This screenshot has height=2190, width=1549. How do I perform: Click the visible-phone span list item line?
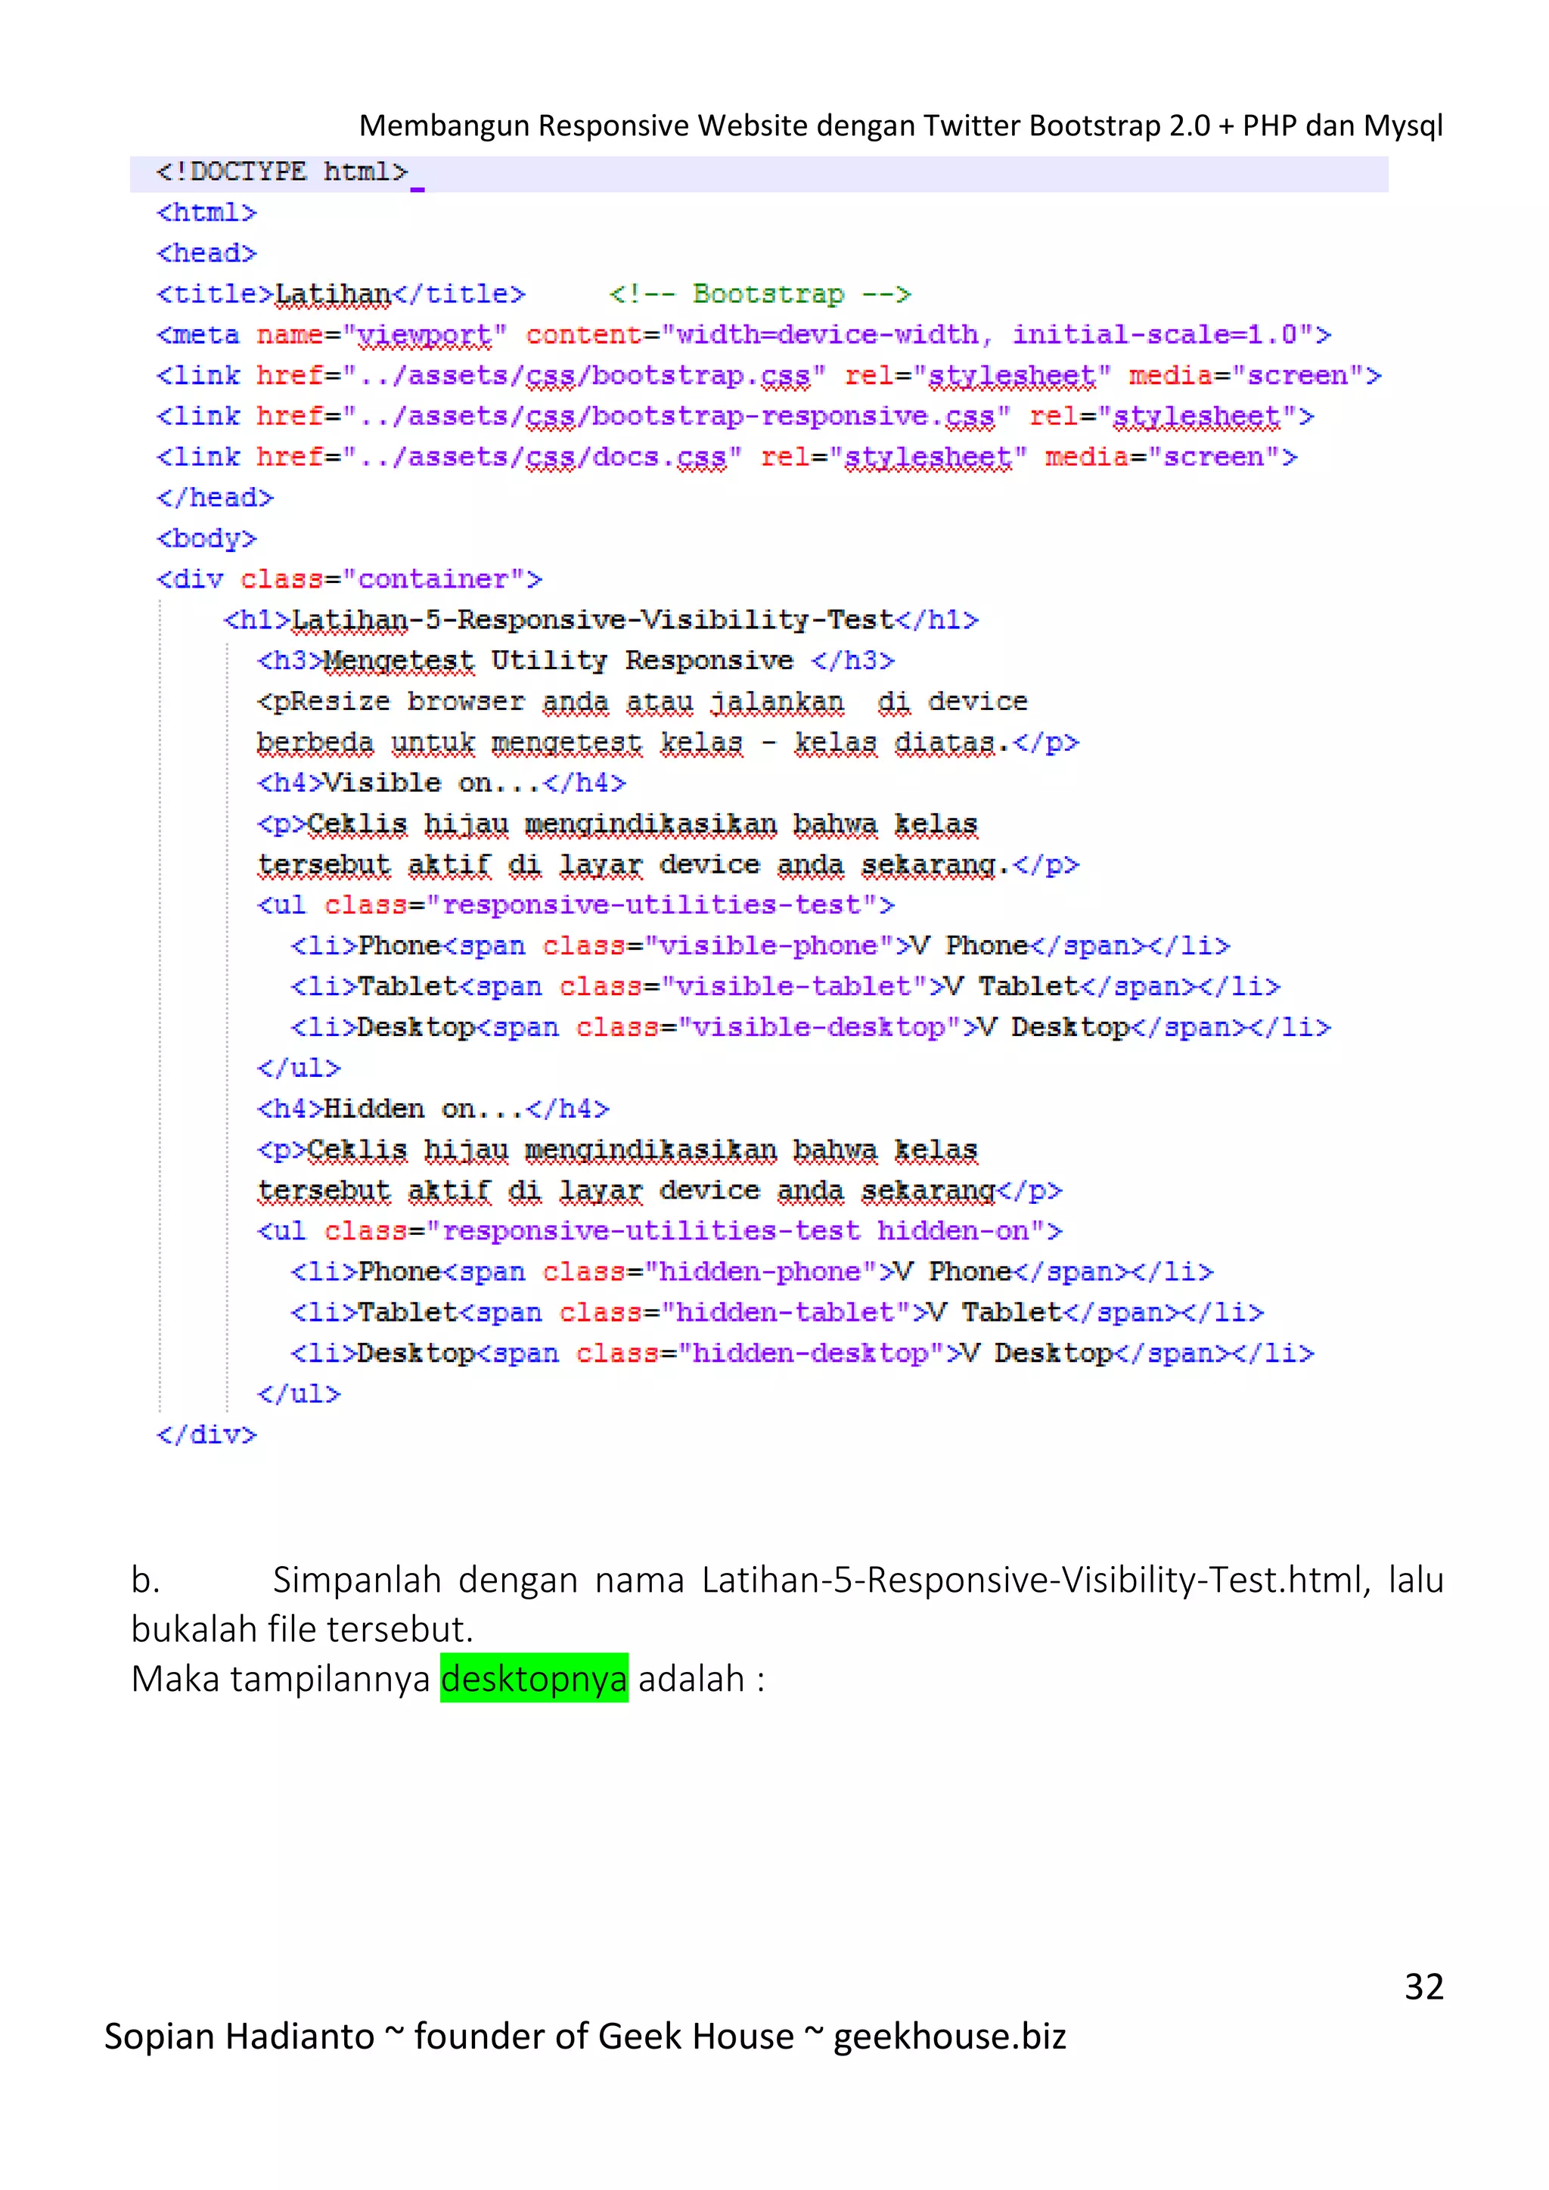(x=760, y=946)
